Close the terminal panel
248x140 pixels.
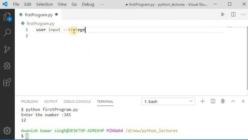pyautogui.click(x=243, y=101)
